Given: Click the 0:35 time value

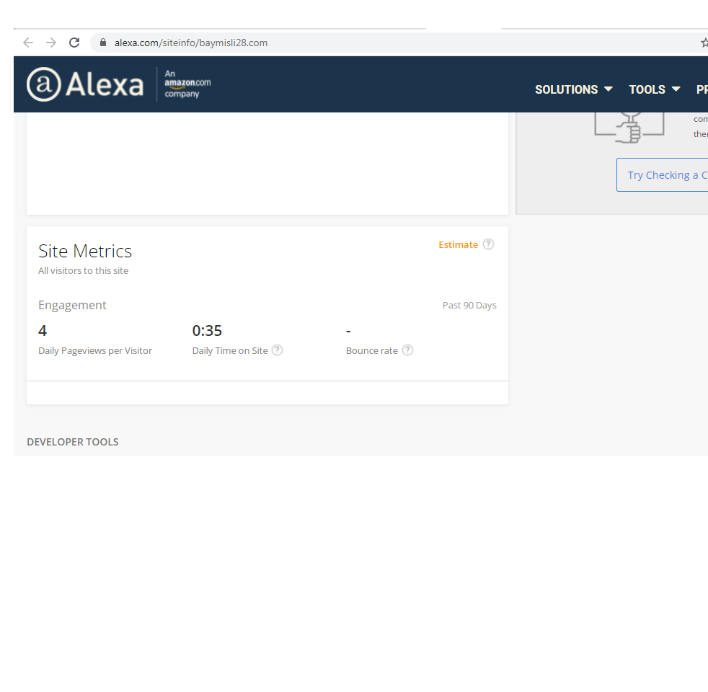Looking at the screenshot, I should click(x=207, y=330).
